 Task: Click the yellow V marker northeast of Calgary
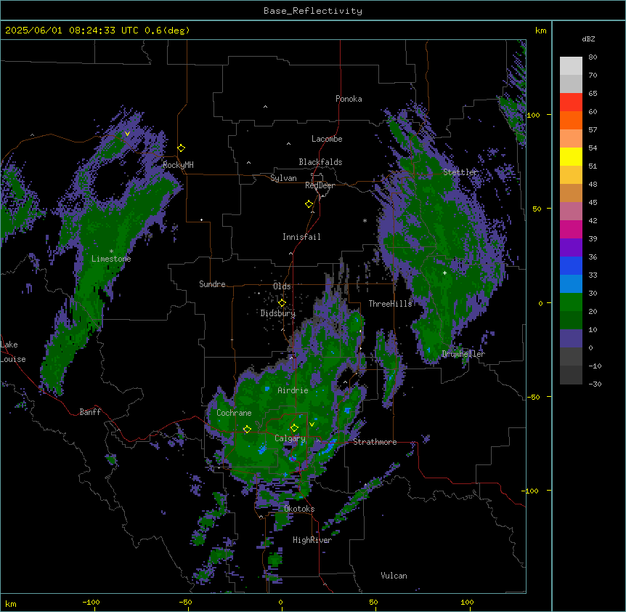312,424
